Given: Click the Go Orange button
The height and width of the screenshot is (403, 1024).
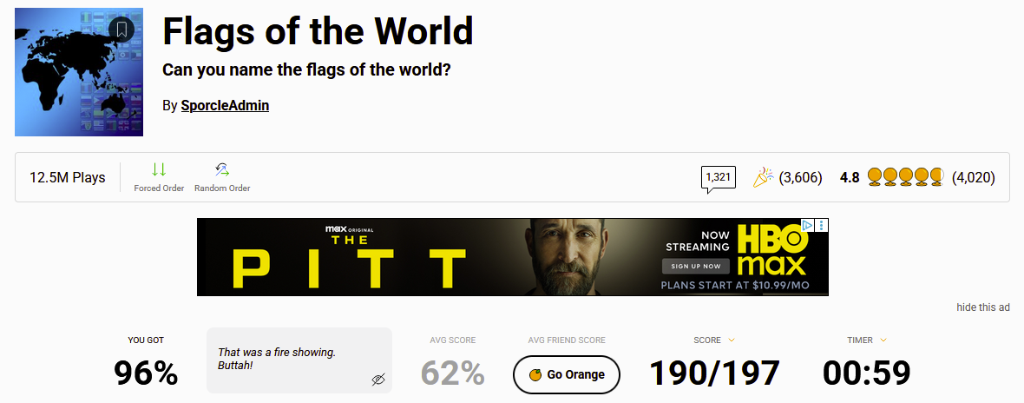Looking at the screenshot, I should pos(566,374).
